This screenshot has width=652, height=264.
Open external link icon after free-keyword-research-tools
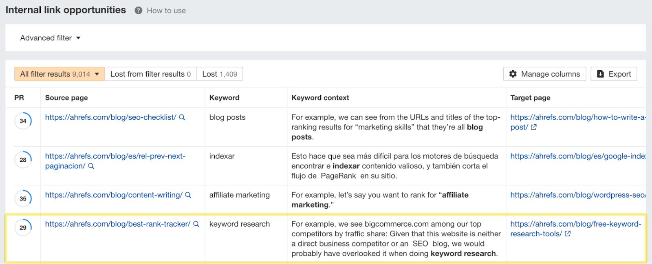coord(568,234)
